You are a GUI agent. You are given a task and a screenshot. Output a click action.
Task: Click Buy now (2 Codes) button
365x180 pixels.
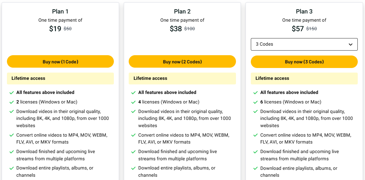[x=182, y=62]
